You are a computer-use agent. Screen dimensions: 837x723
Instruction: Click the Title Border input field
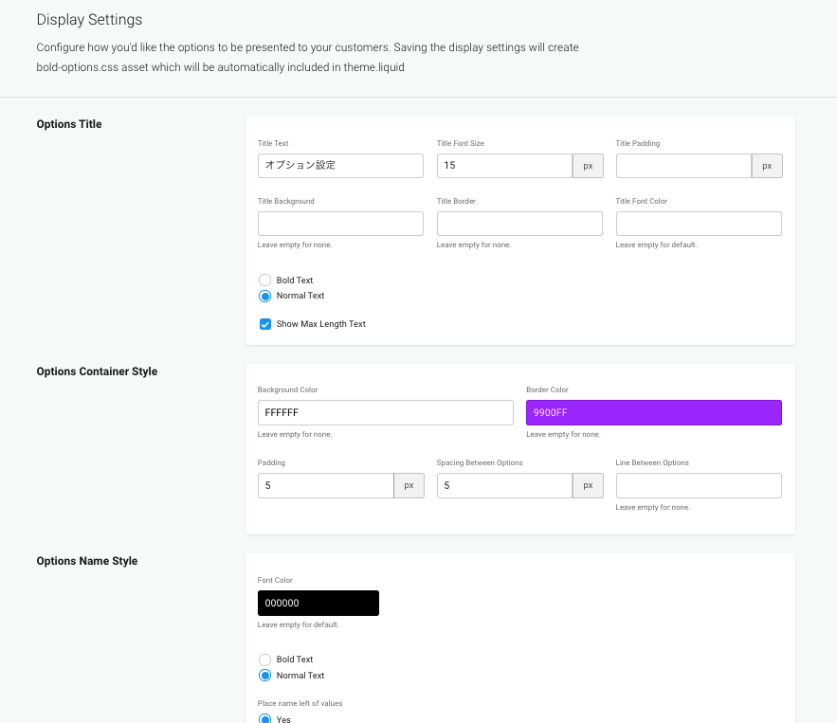[519, 224]
